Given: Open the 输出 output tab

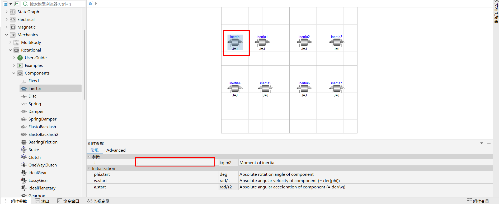Looking at the screenshot, I should 42,201.
